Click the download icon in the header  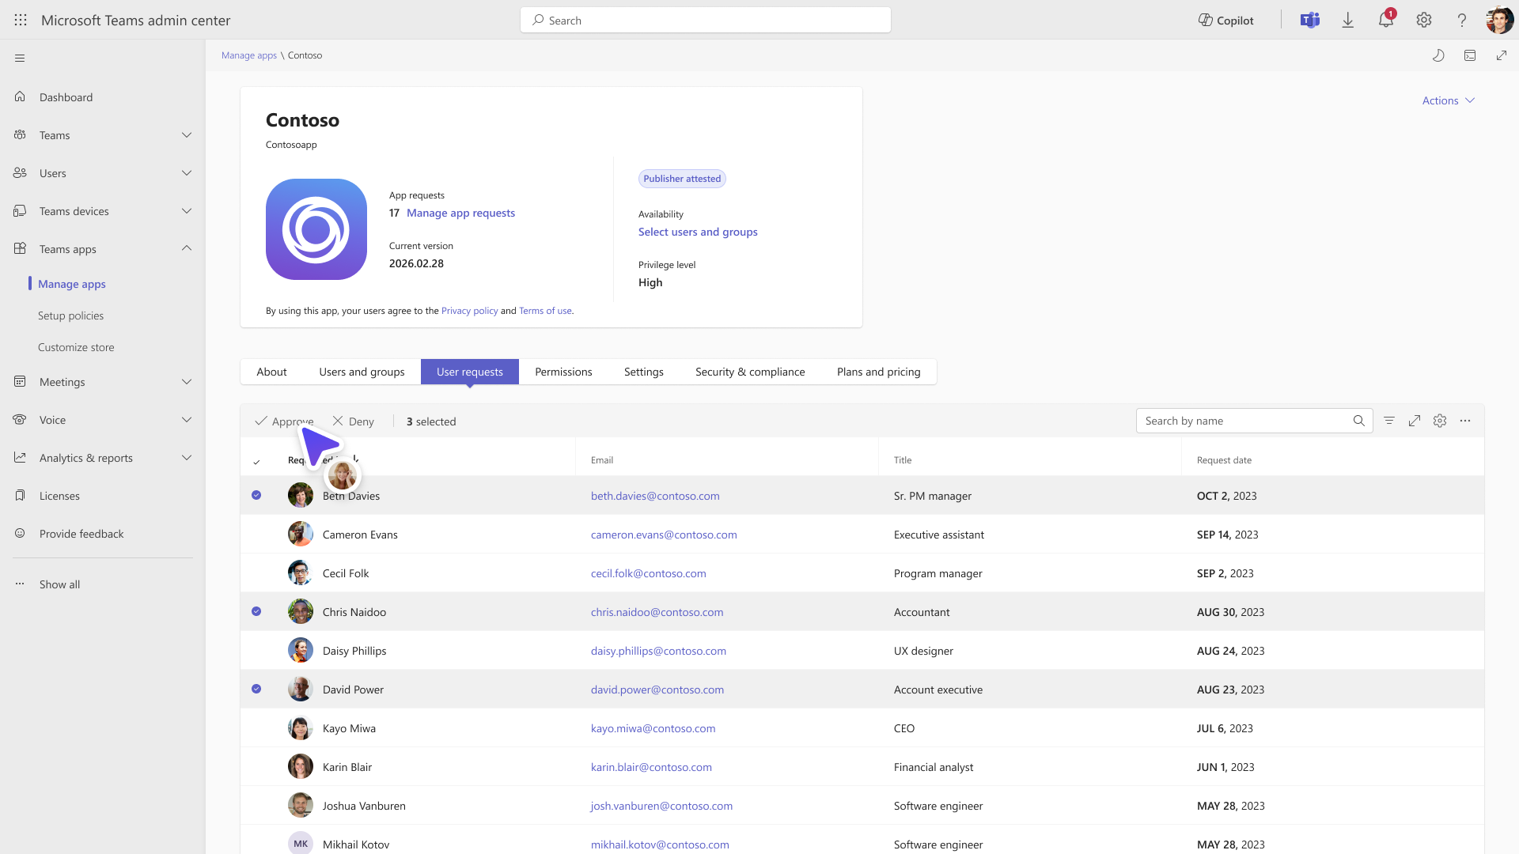tap(1348, 21)
